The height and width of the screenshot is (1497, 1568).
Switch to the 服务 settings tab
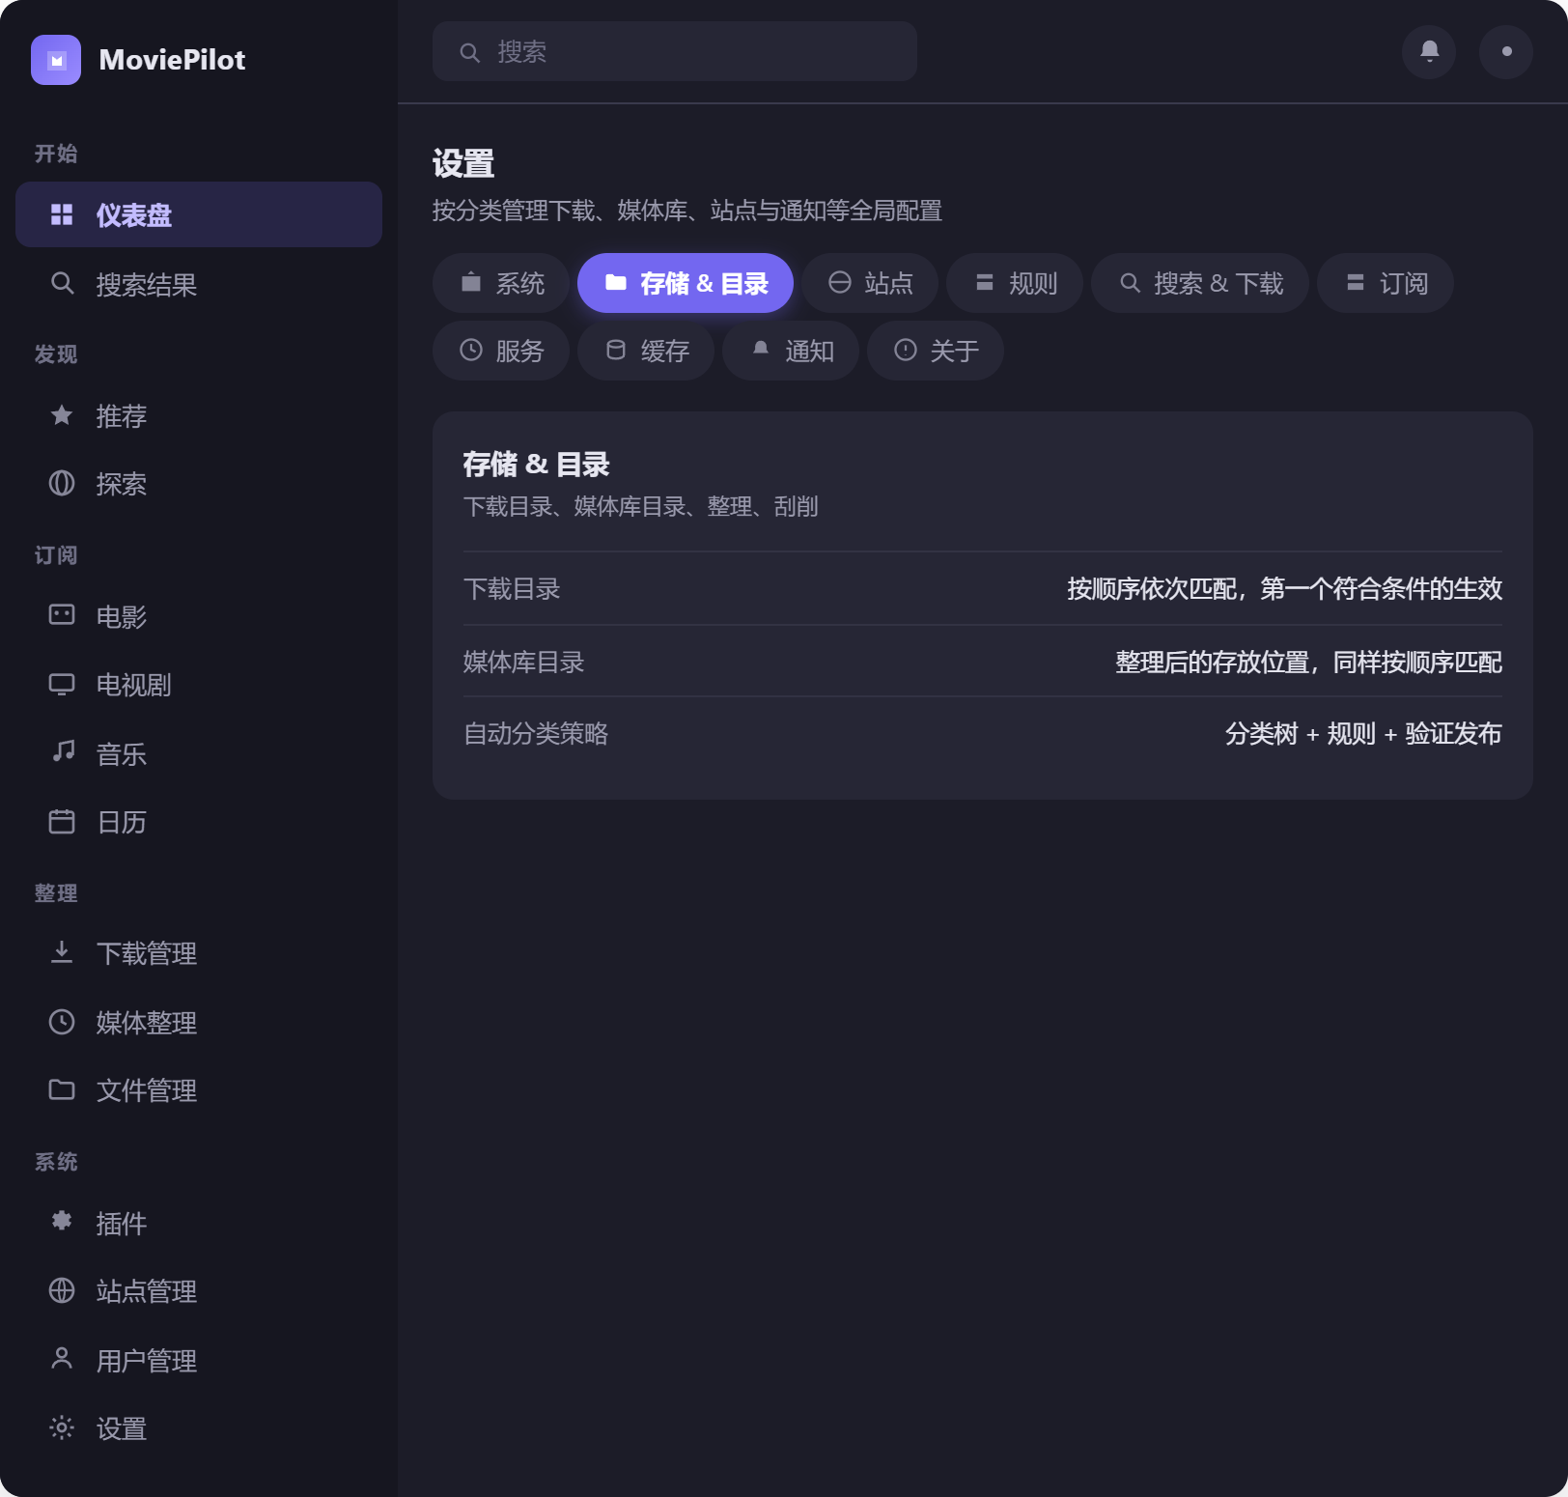pyautogui.click(x=501, y=351)
